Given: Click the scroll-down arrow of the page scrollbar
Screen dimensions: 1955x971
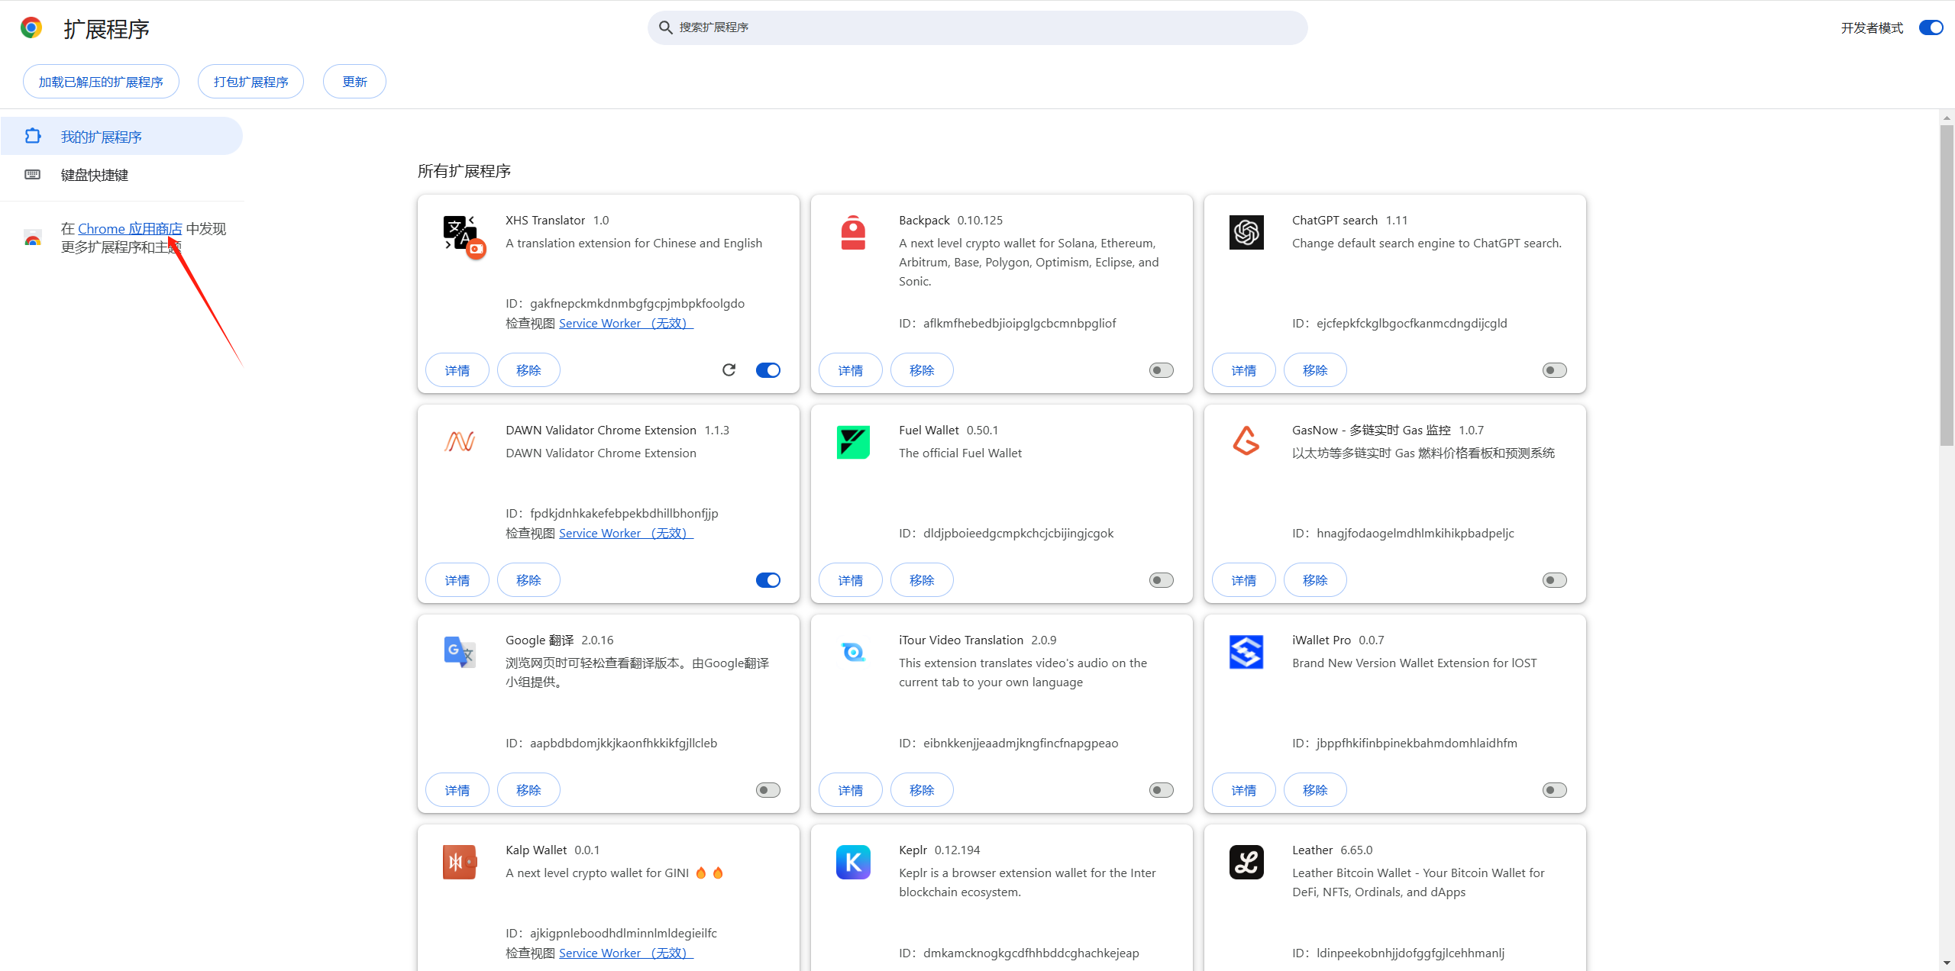Looking at the screenshot, I should [1947, 963].
